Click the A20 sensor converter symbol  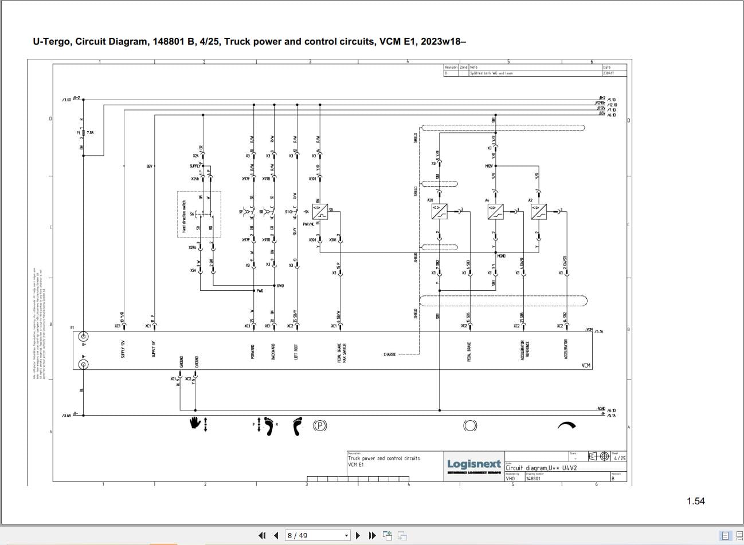point(439,212)
